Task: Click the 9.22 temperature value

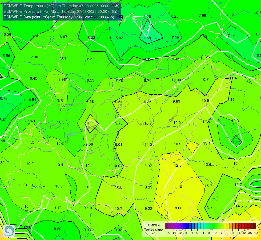Action: [148, 209]
